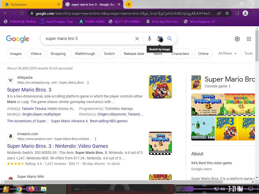Select the Switch filter chip
Screen dimensions: 259x194
pos(109,54)
